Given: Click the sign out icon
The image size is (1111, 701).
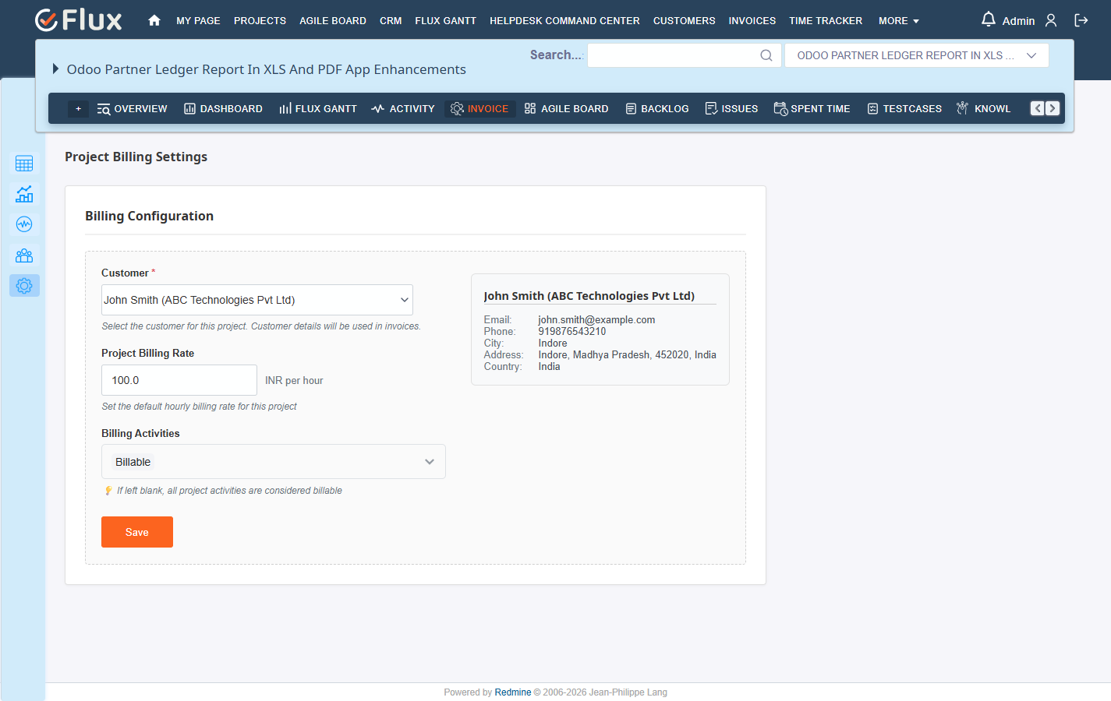Looking at the screenshot, I should point(1081,20).
